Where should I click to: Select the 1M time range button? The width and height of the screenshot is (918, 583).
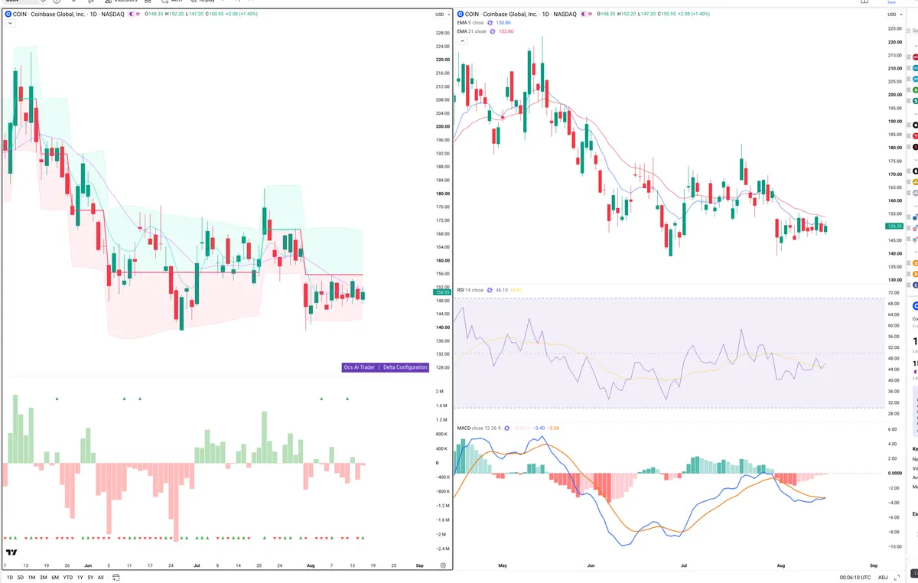pyautogui.click(x=31, y=577)
